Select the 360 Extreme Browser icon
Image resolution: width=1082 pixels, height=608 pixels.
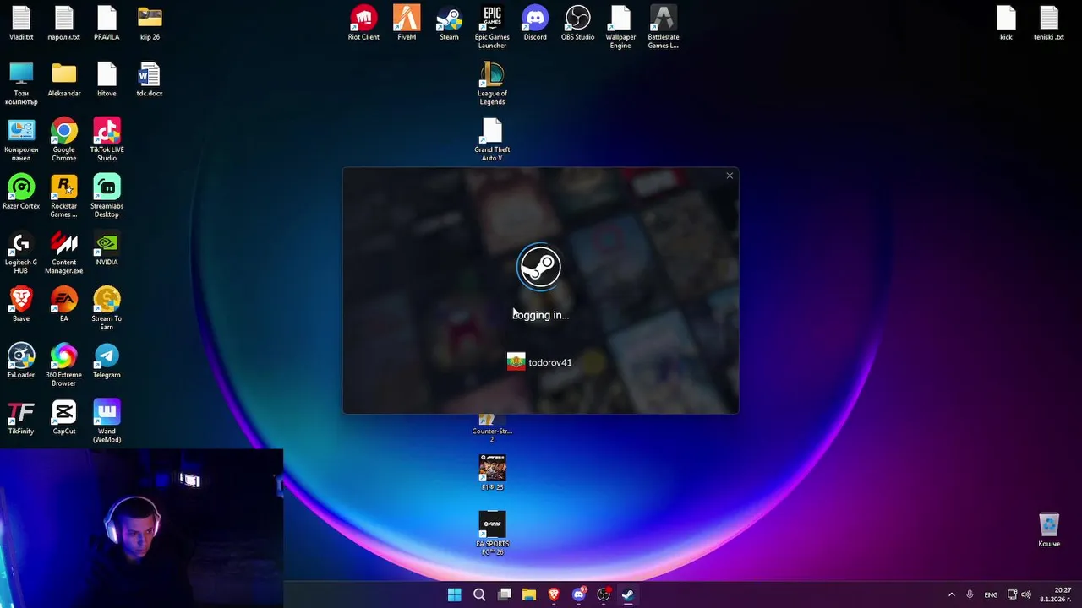coord(64,365)
